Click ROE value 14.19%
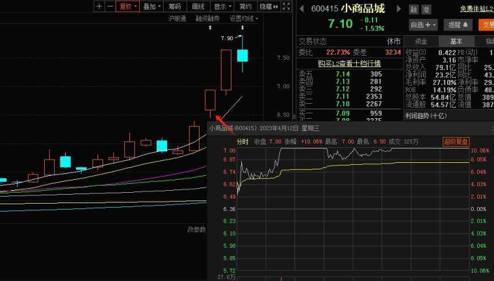This screenshot has height=281, width=494. [445, 90]
